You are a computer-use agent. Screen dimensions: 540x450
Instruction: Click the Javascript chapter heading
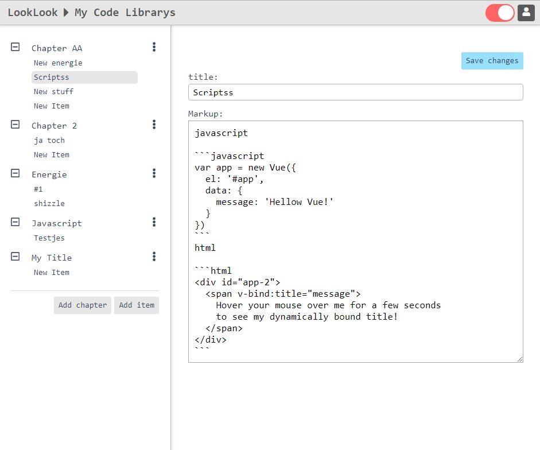point(57,223)
